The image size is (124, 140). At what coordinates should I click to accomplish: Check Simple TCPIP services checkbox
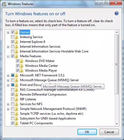pyautogui.click(x=13, y=114)
